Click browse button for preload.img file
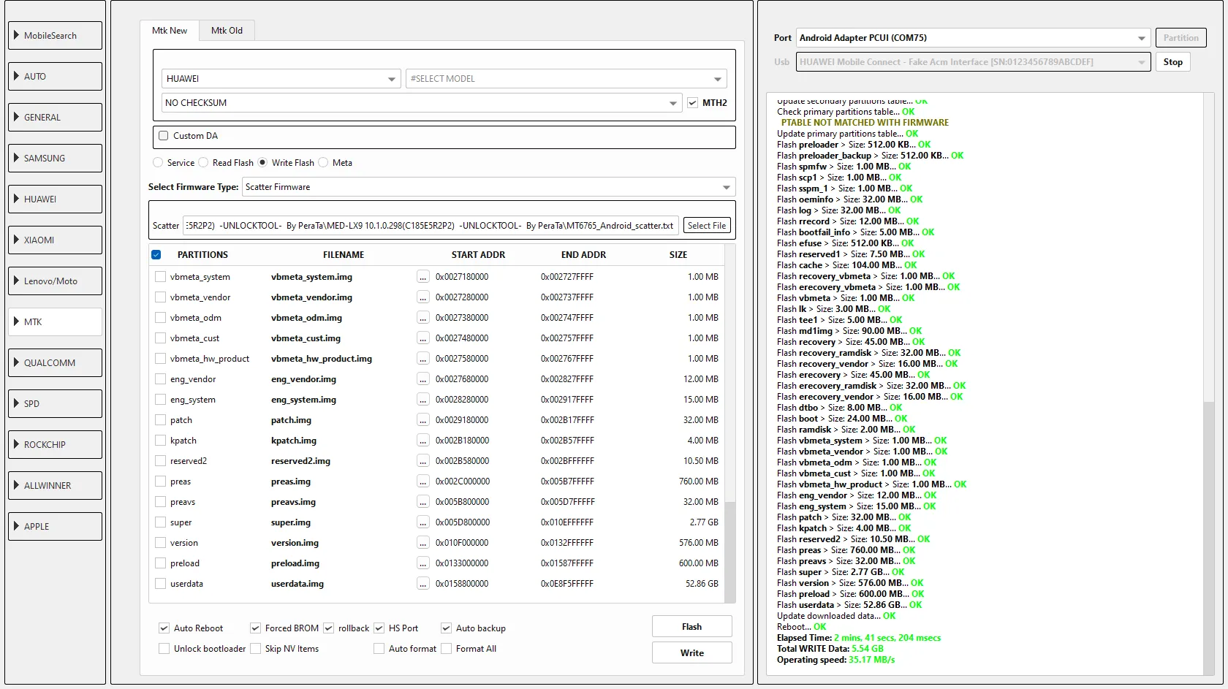The width and height of the screenshot is (1228, 689). pos(422,563)
